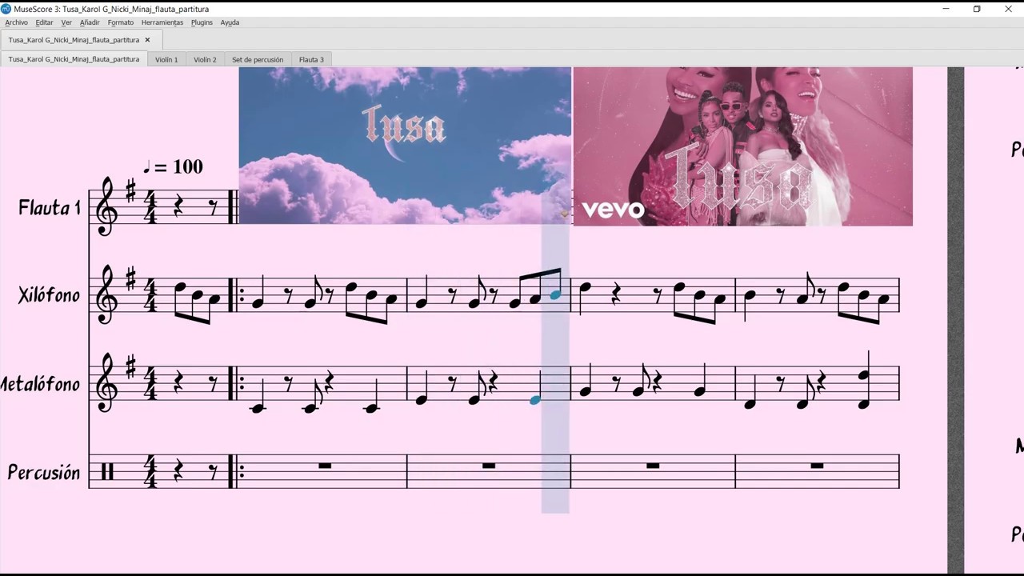Select the highlighted blue note in Metalófono staff
1024x576 pixels.
[535, 399]
